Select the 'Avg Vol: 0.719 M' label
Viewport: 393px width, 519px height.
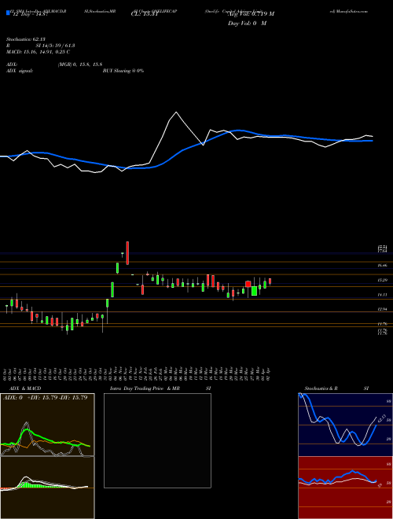(x=251, y=14)
